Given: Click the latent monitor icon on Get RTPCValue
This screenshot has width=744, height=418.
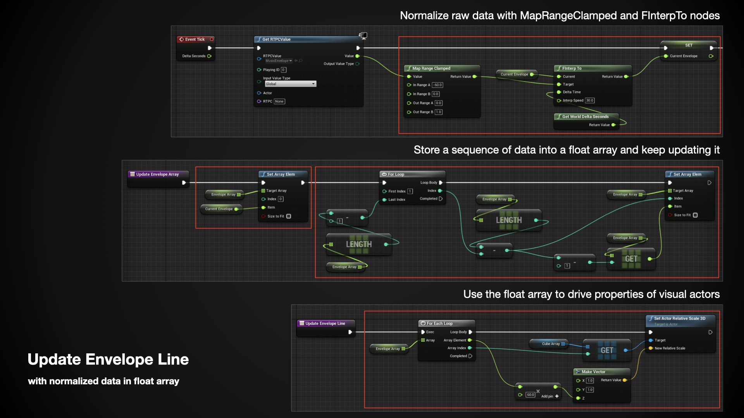Looking at the screenshot, I should click(x=363, y=36).
